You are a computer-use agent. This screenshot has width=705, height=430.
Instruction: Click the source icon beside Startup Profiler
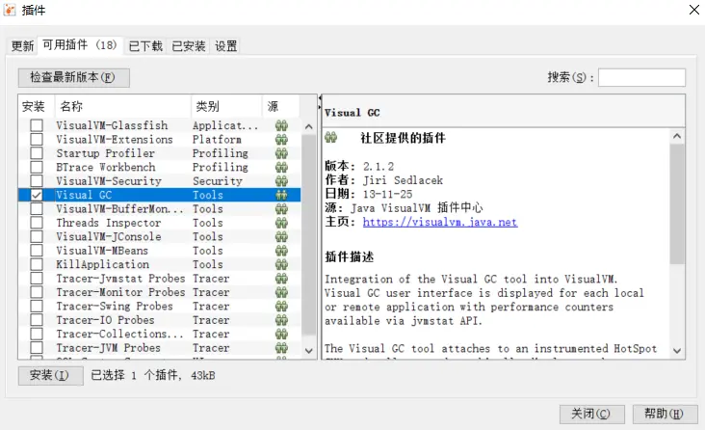tap(281, 153)
